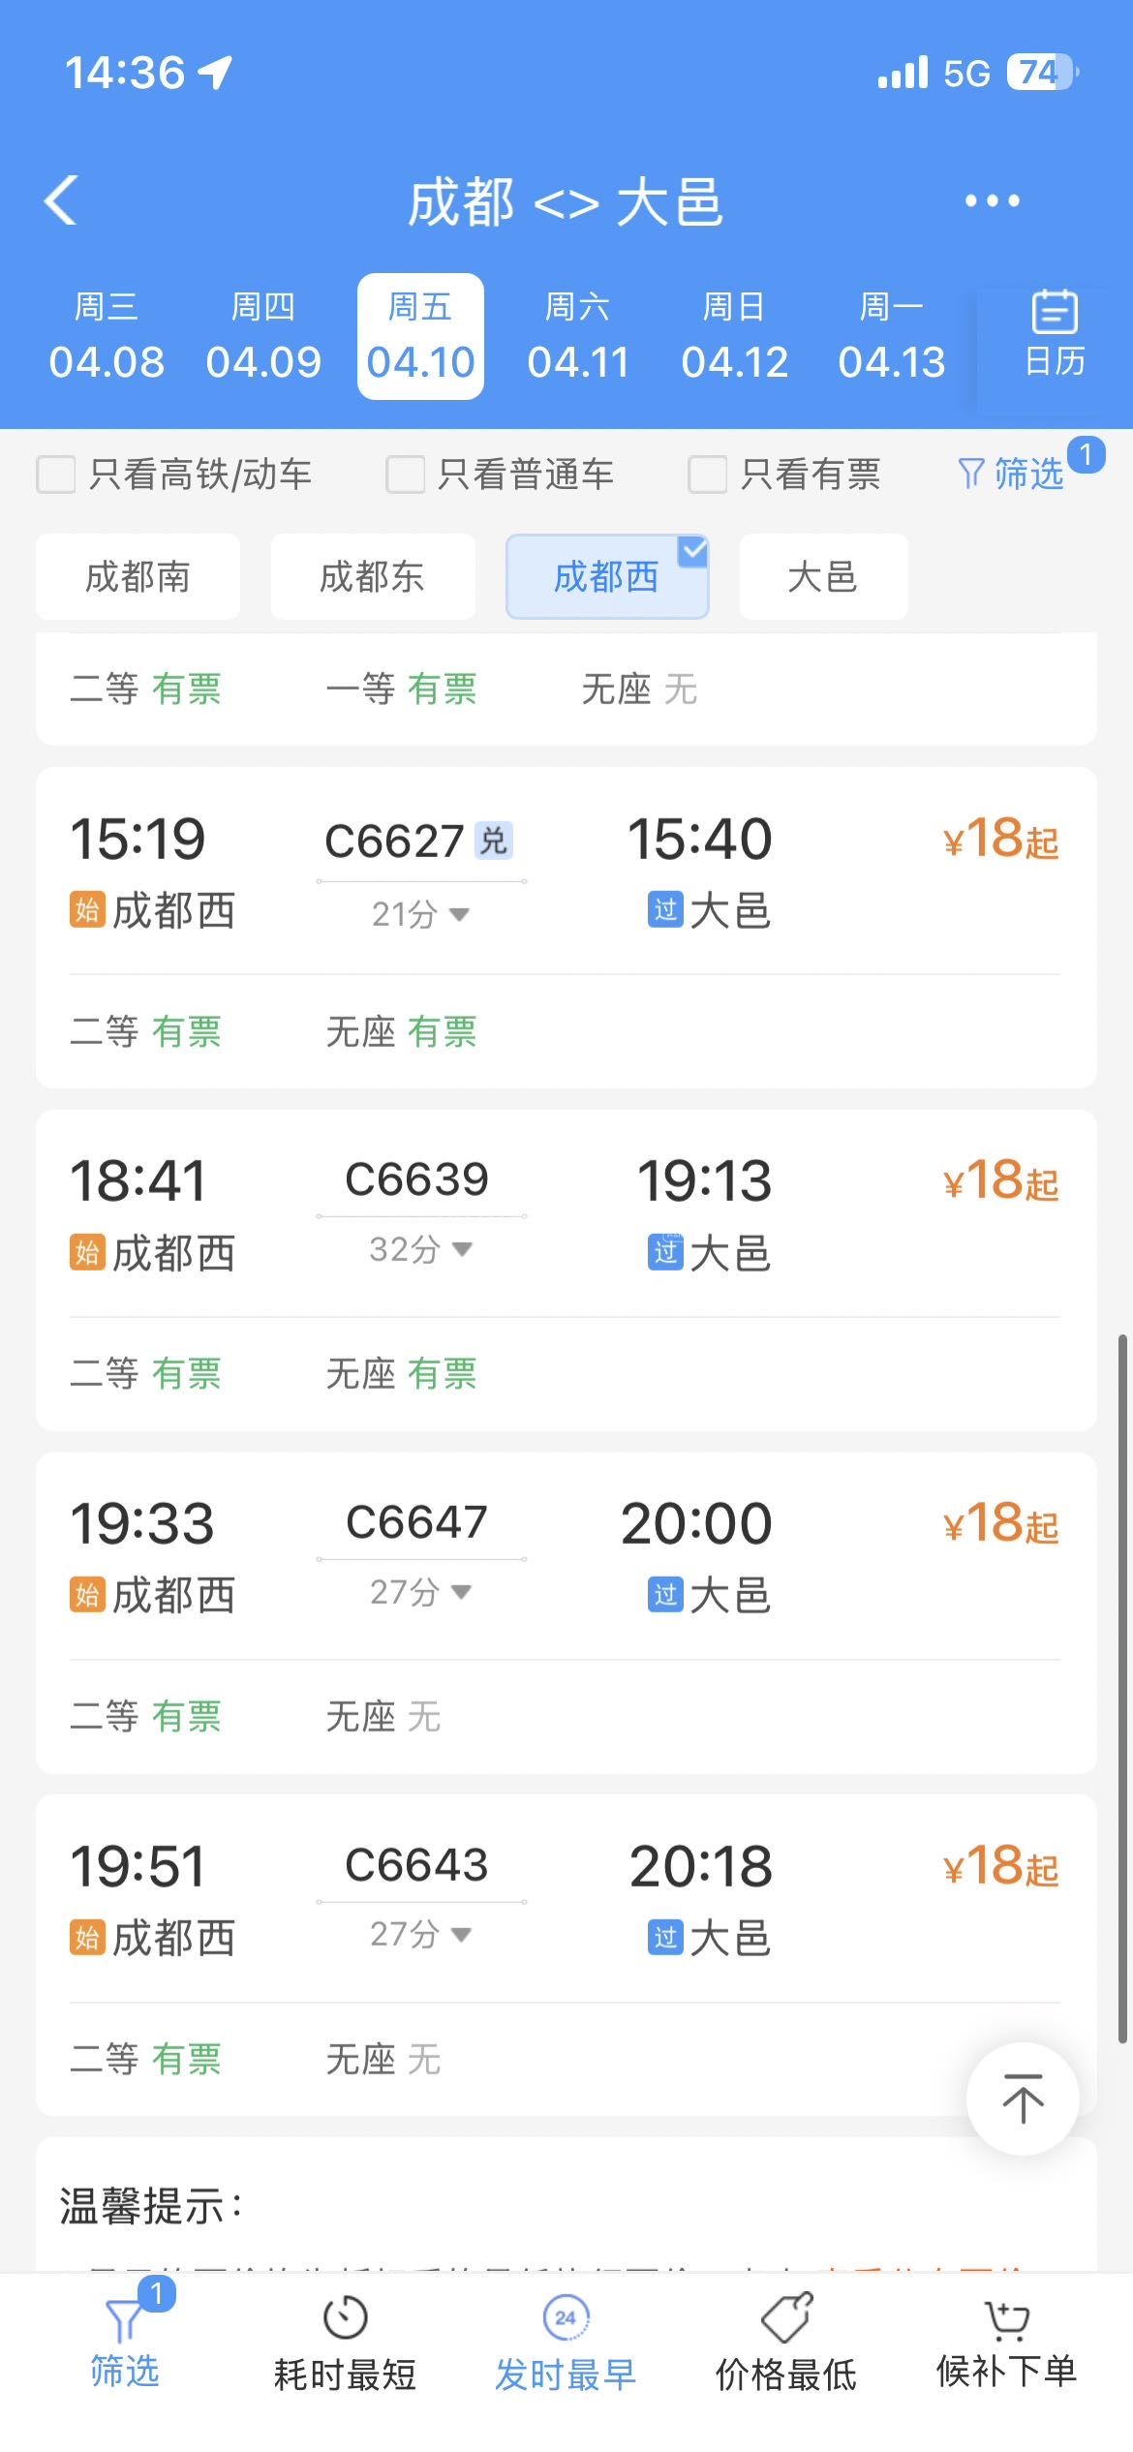This screenshot has width=1133, height=2452.
Task: Tap the scroll-to-top arrow button
Action: coord(1022,2100)
